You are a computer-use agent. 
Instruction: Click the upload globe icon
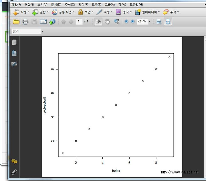tap(52, 22)
